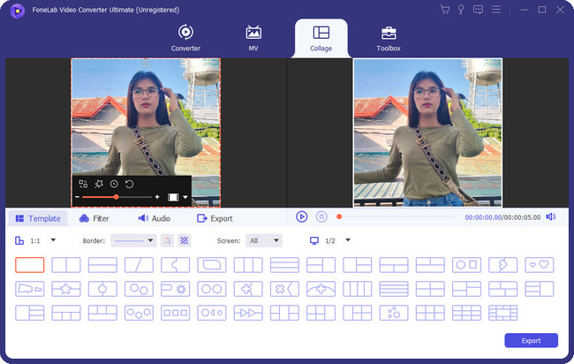The width and height of the screenshot is (574, 364).
Task: Open the shopping cart purchase icon
Action: tap(445, 10)
